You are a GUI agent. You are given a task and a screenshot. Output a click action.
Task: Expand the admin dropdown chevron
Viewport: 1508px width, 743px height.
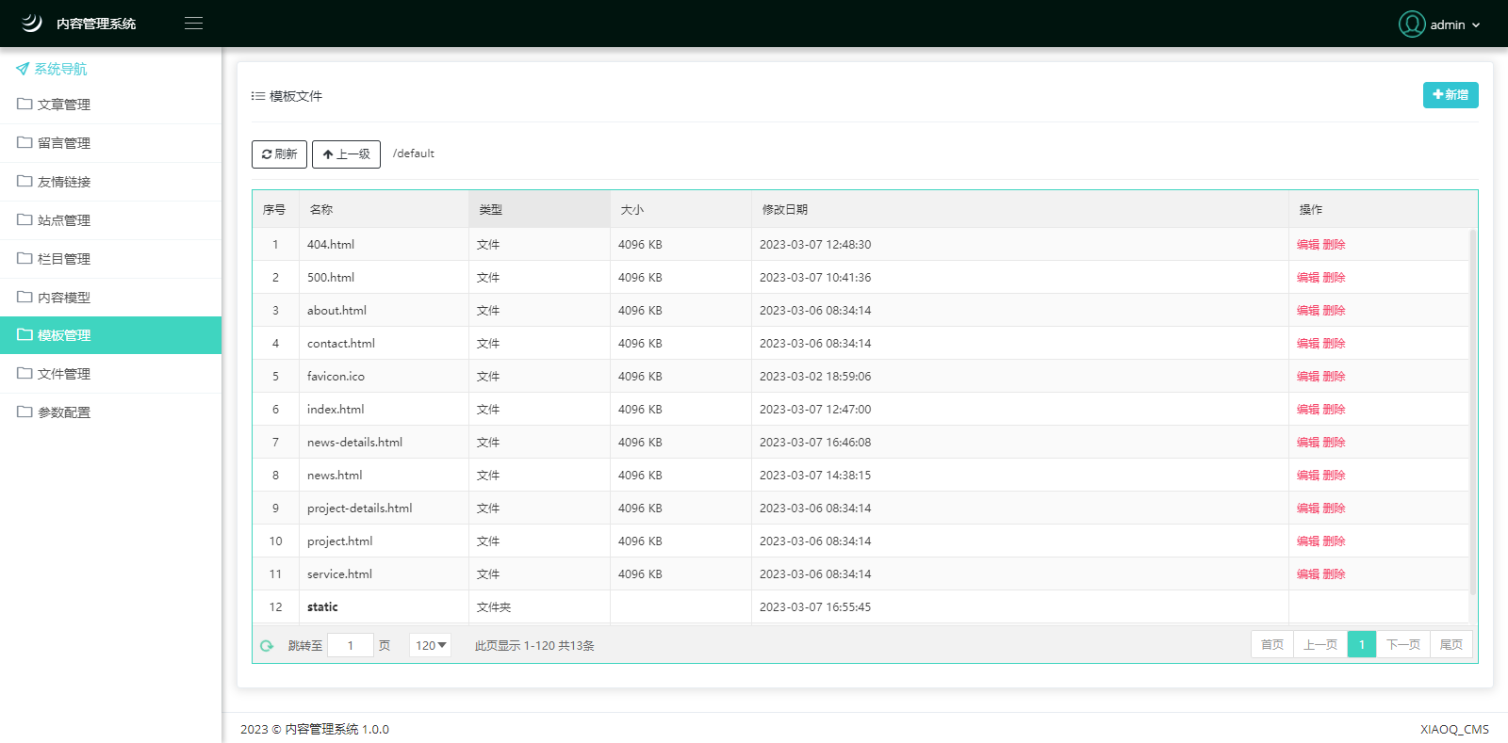pos(1476,25)
